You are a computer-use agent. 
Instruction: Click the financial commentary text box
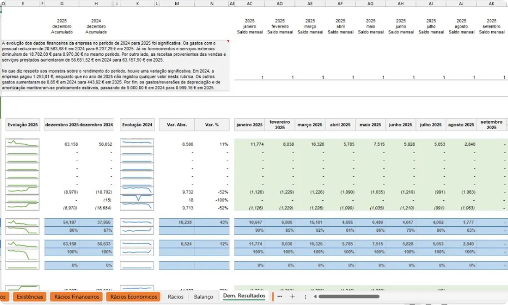tap(115, 65)
